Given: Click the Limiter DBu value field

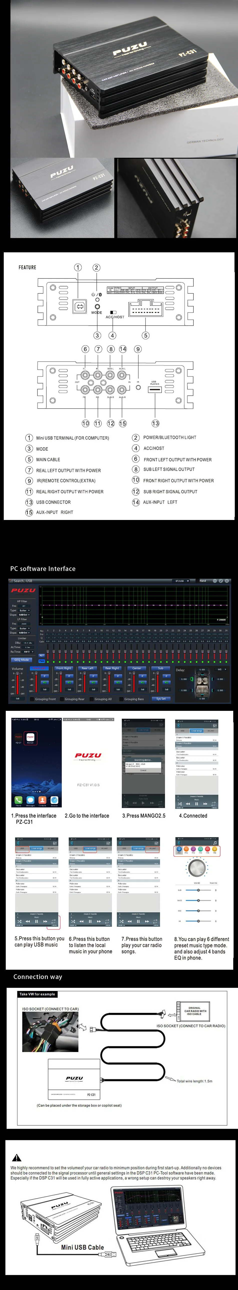Looking at the screenshot, I should click(28, 643).
